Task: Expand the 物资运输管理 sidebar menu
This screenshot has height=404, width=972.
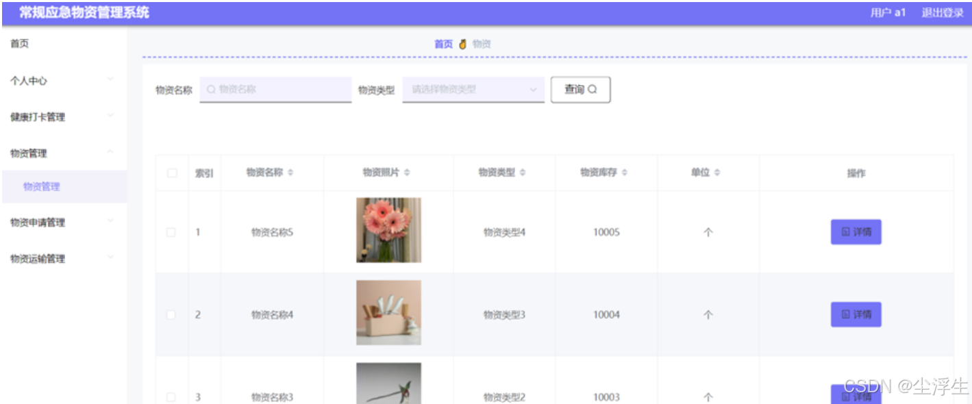Action: [x=64, y=259]
